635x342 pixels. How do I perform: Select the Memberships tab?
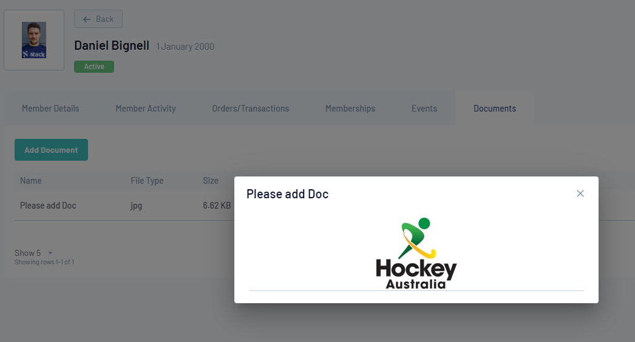coord(350,109)
